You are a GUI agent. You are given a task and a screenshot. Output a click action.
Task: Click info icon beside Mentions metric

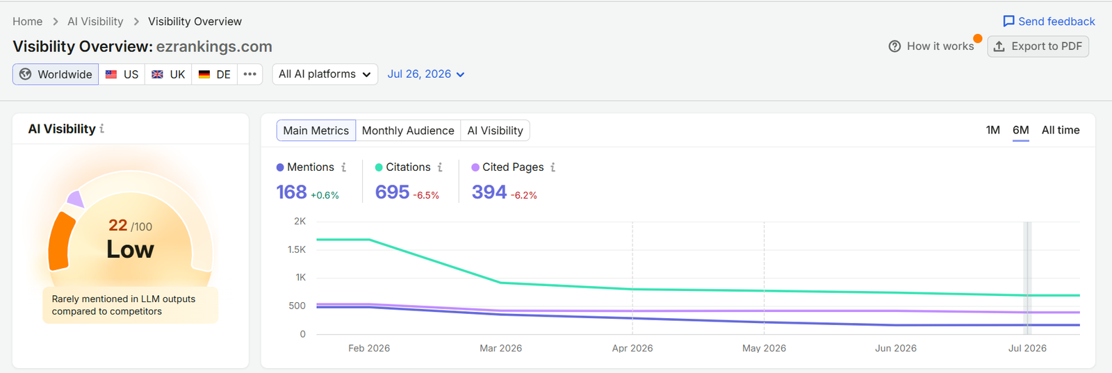(343, 167)
